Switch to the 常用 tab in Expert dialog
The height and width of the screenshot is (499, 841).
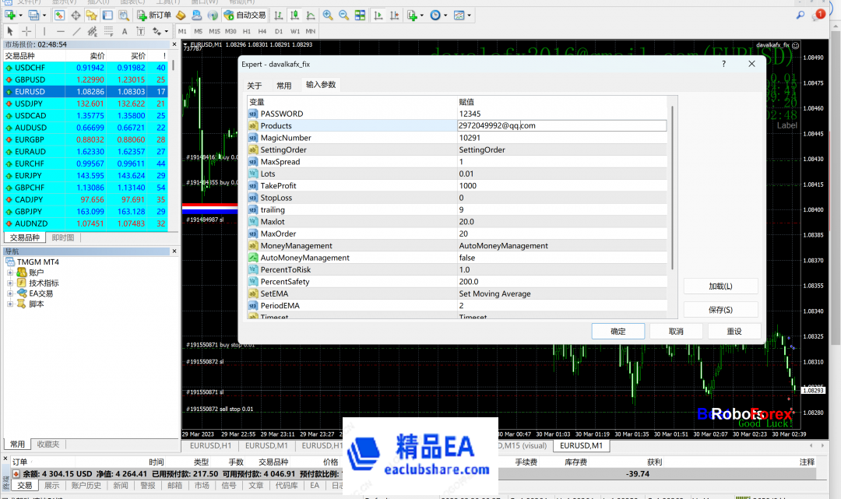point(283,86)
